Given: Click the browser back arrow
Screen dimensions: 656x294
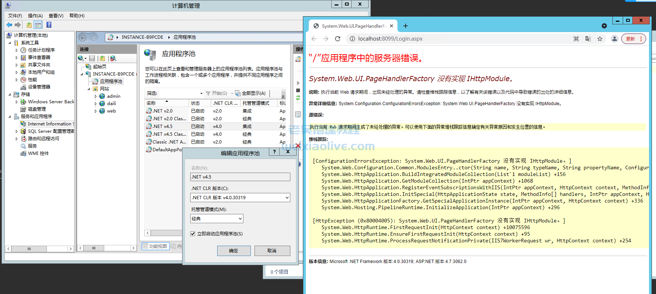Looking at the screenshot, I should tap(314, 39).
